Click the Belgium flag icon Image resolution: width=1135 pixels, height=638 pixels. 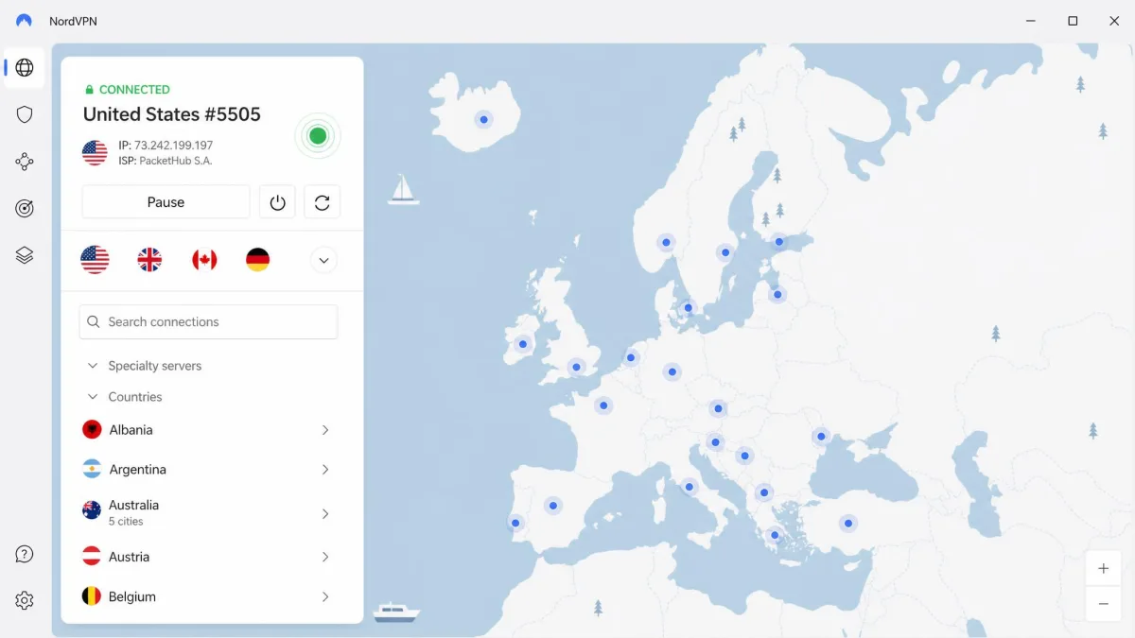click(x=92, y=596)
